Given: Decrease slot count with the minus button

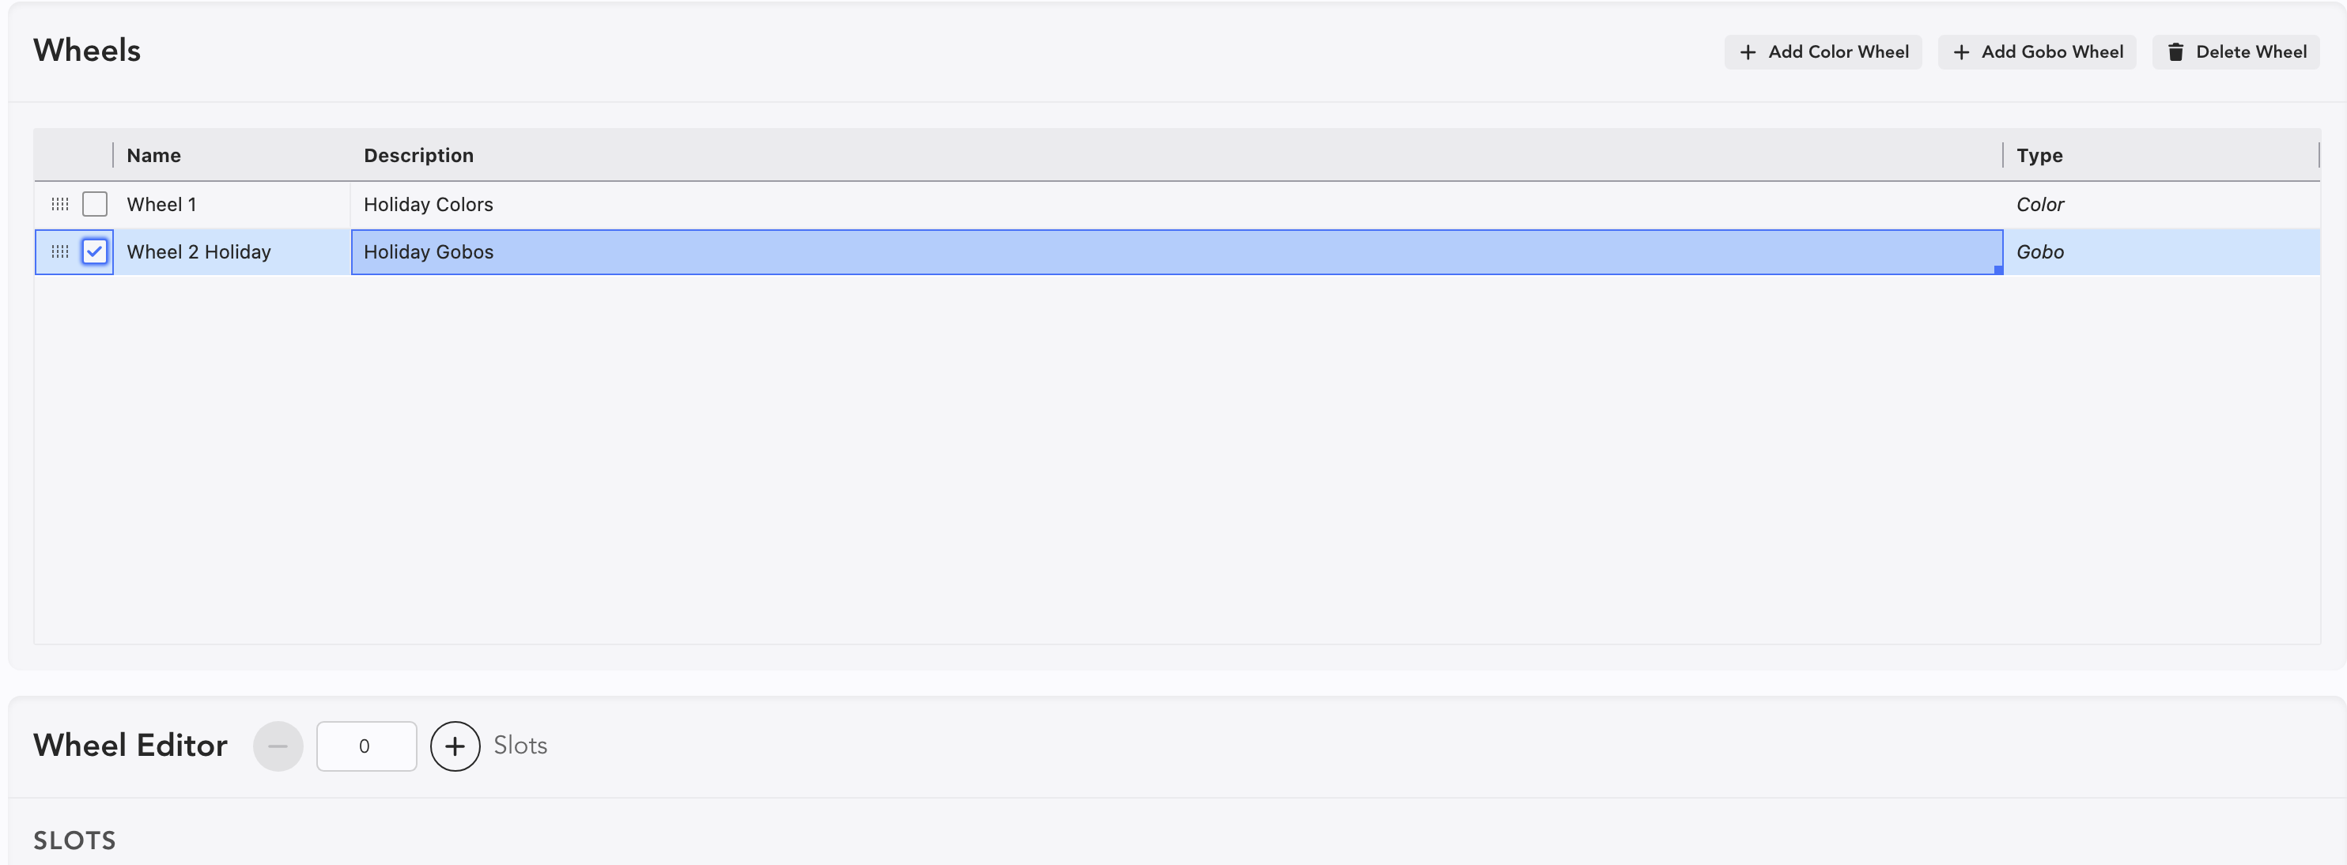Looking at the screenshot, I should pos(278,746).
